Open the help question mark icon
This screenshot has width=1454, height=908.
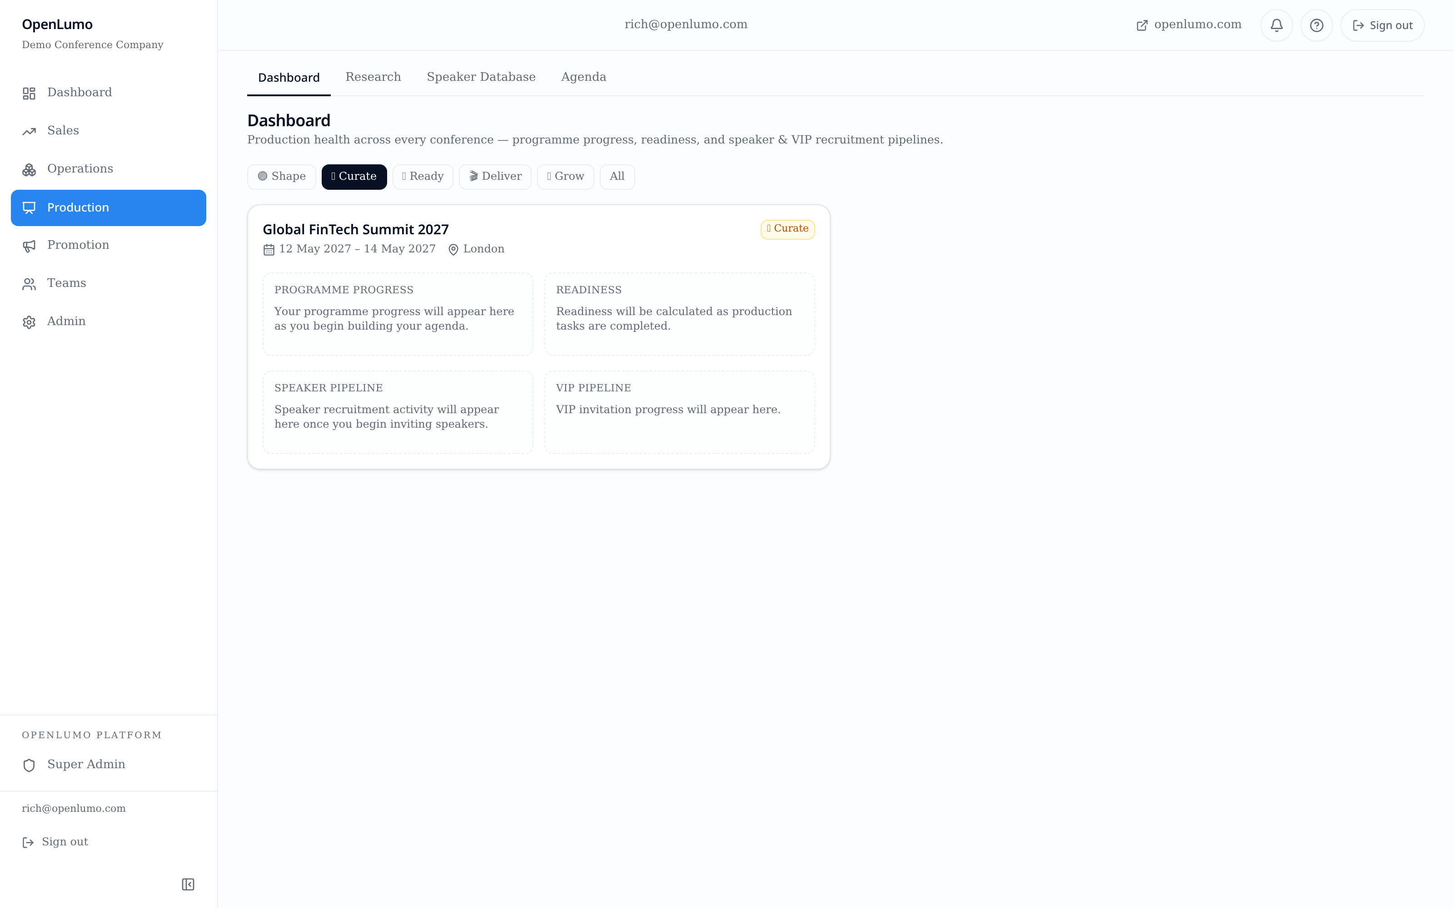[1316, 25]
